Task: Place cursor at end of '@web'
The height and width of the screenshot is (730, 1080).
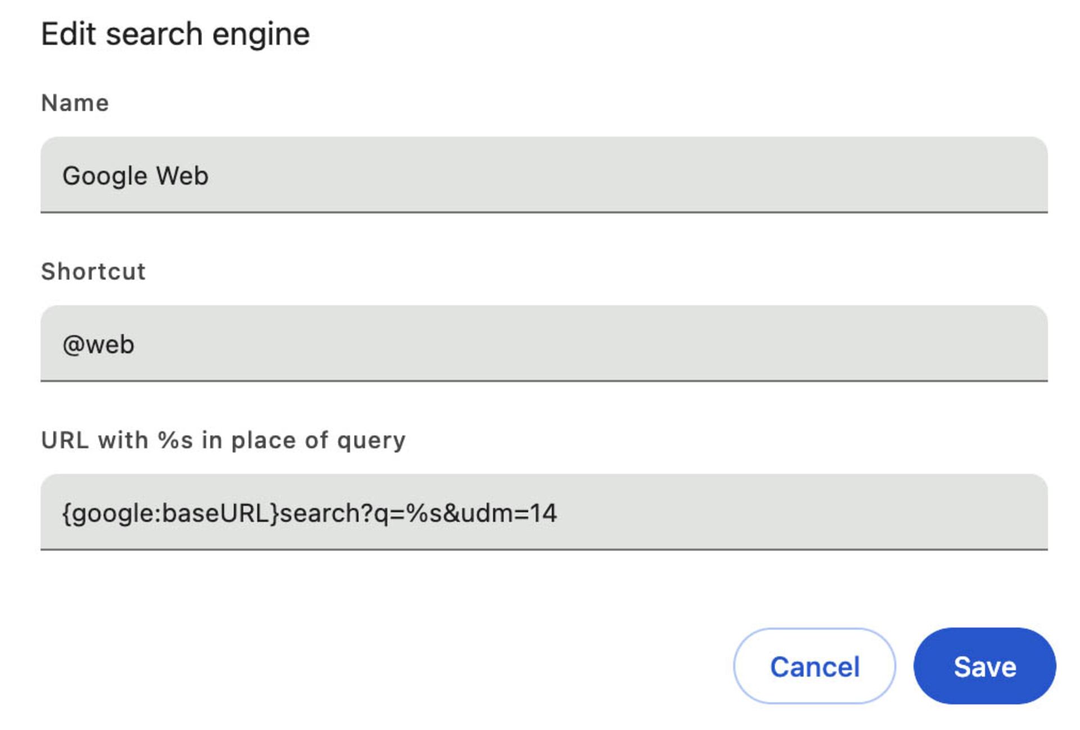Action: point(136,344)
